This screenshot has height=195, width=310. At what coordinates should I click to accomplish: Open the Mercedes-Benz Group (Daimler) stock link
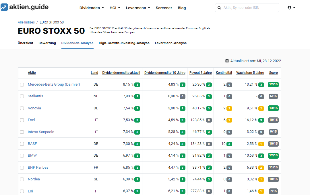[54, 84]
